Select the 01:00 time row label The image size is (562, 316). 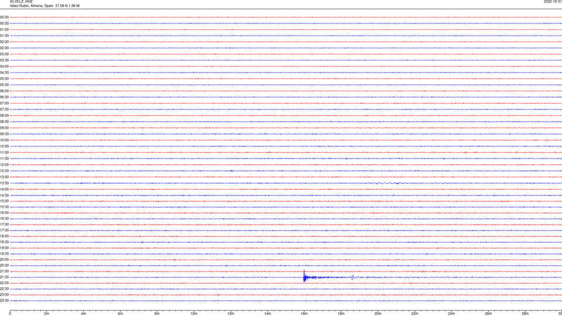4,29
